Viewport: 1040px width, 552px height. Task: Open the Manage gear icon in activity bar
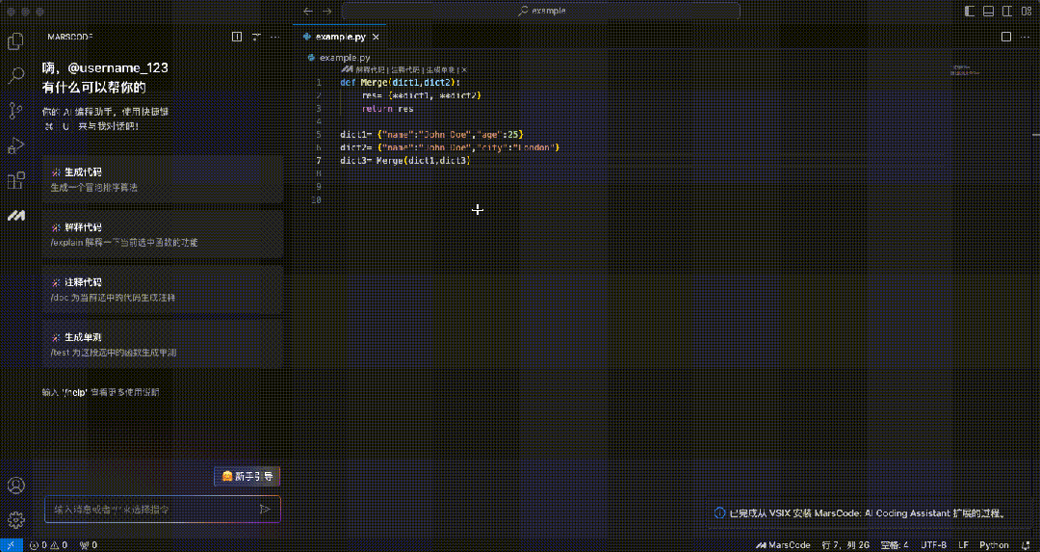point(15,520)
